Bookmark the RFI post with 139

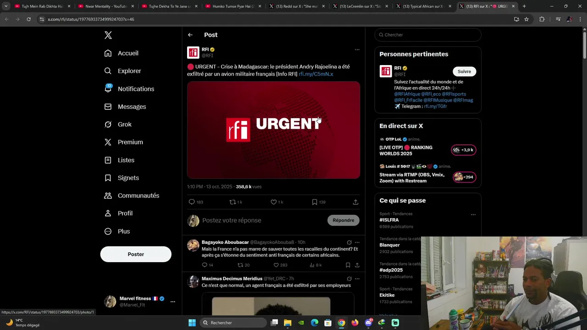(319, 202)
